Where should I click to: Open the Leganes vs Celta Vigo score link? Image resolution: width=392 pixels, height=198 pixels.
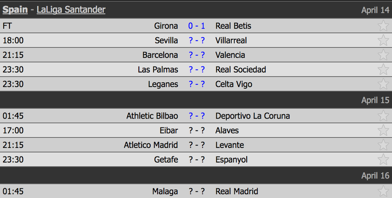click(196, 84)
